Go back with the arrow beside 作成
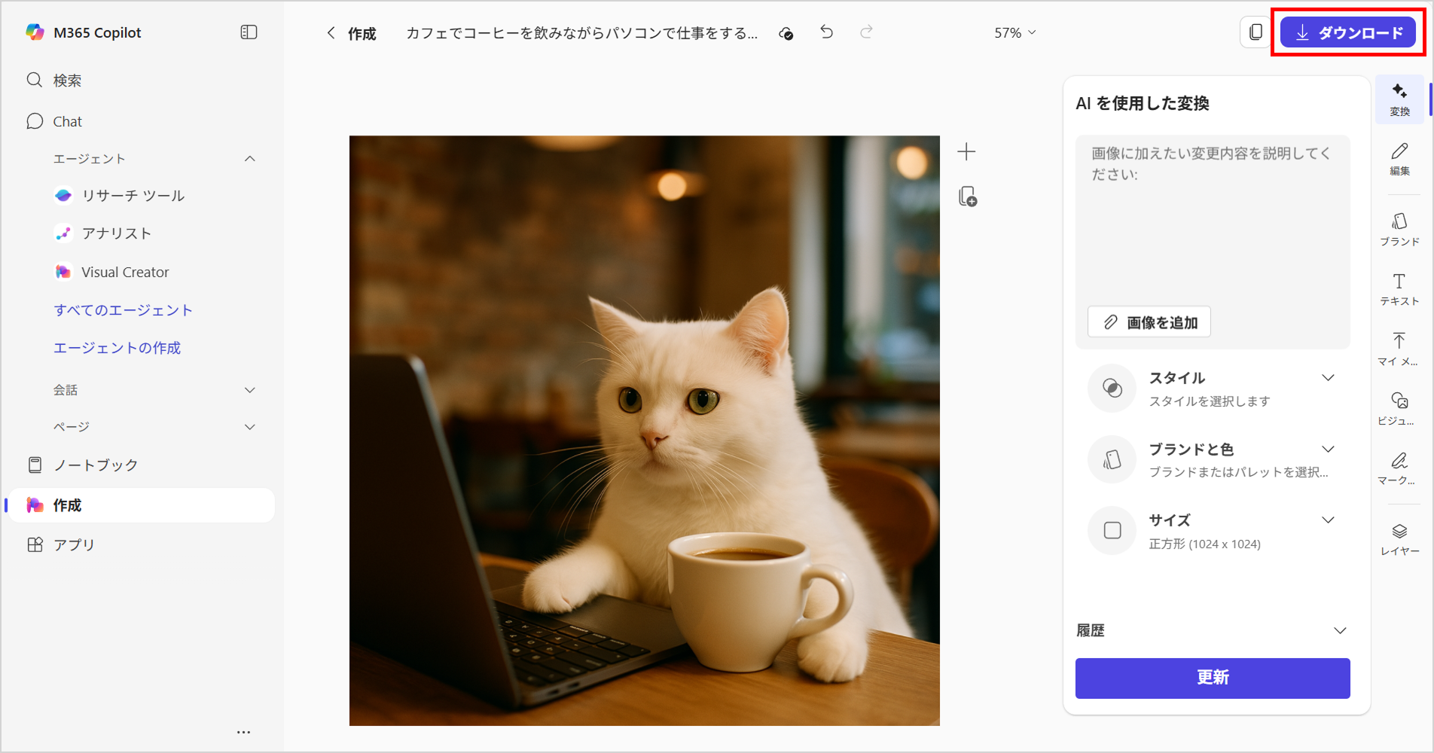The width and height of the screenshot is (1434, 753). [331, 32]
